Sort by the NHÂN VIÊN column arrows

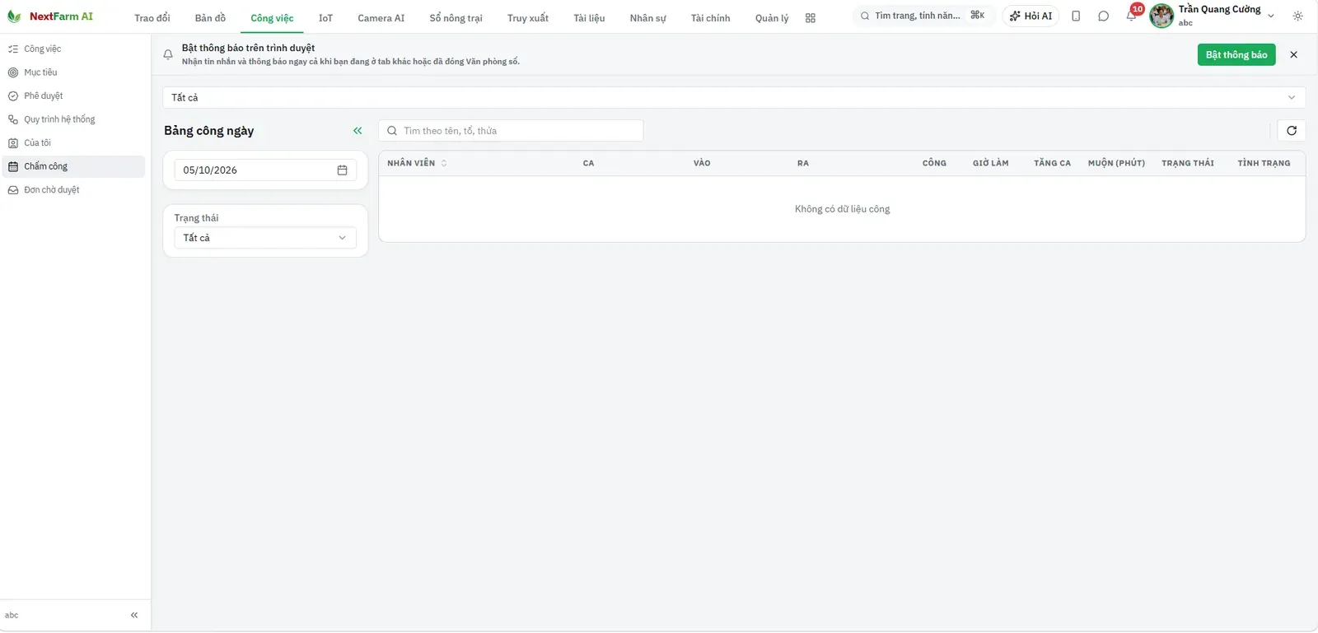444,163
